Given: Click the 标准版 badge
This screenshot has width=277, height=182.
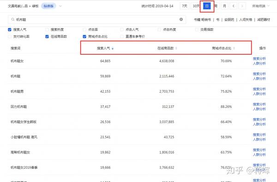Looking at the screenshot, I should pyautogui.click(x=48, y=6).
